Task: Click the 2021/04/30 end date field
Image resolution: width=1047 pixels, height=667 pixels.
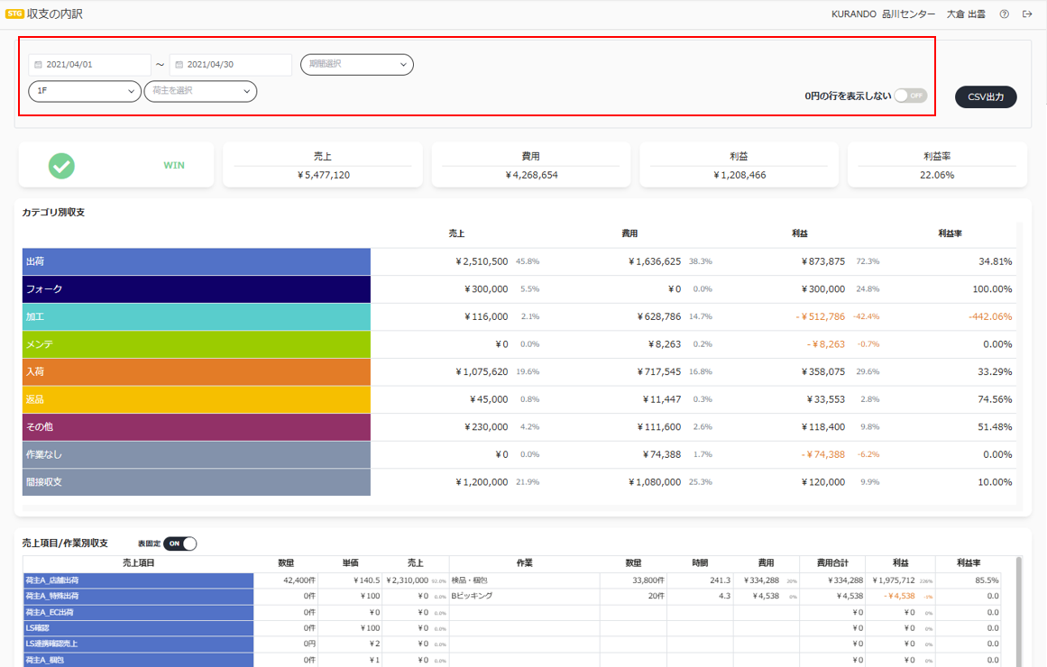Action: point(230,65)
